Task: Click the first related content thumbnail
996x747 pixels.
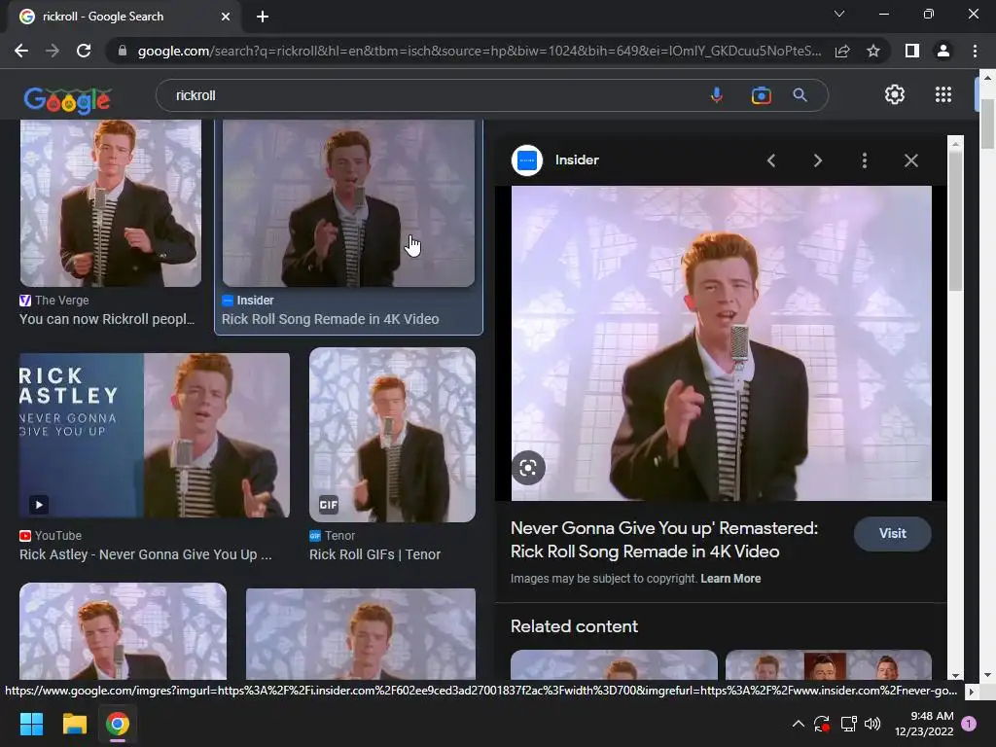Action: pos(614,664)
